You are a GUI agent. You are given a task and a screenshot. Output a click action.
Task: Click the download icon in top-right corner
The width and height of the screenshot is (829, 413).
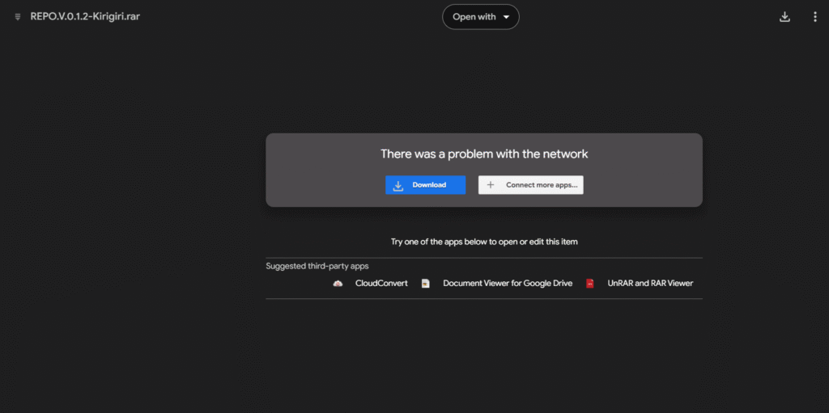click(x=784, y=17)
